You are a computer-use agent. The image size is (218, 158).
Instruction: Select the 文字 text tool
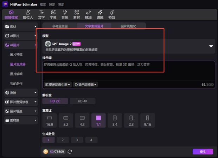(41, 15)
